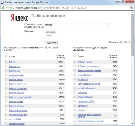Open the +для создания локонов link
Viewport: 135px width, 126px height.
[89, 84]
